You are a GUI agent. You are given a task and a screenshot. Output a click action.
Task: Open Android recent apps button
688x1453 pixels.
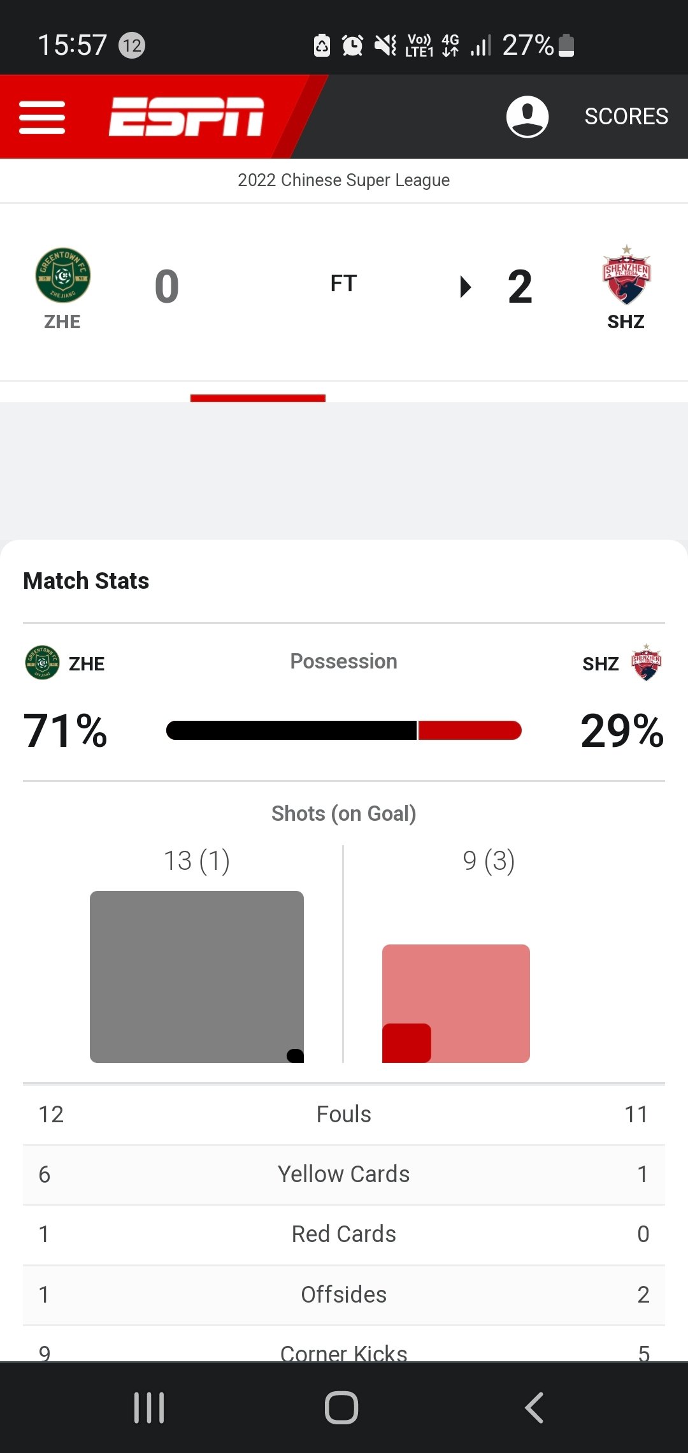149,1407
